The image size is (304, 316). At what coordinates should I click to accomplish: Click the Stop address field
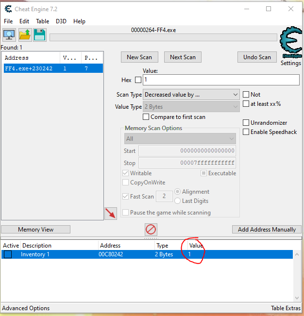click(x=187, y=163)
